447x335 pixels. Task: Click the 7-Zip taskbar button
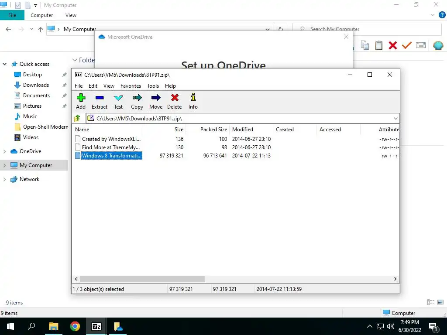click(96, 326)
